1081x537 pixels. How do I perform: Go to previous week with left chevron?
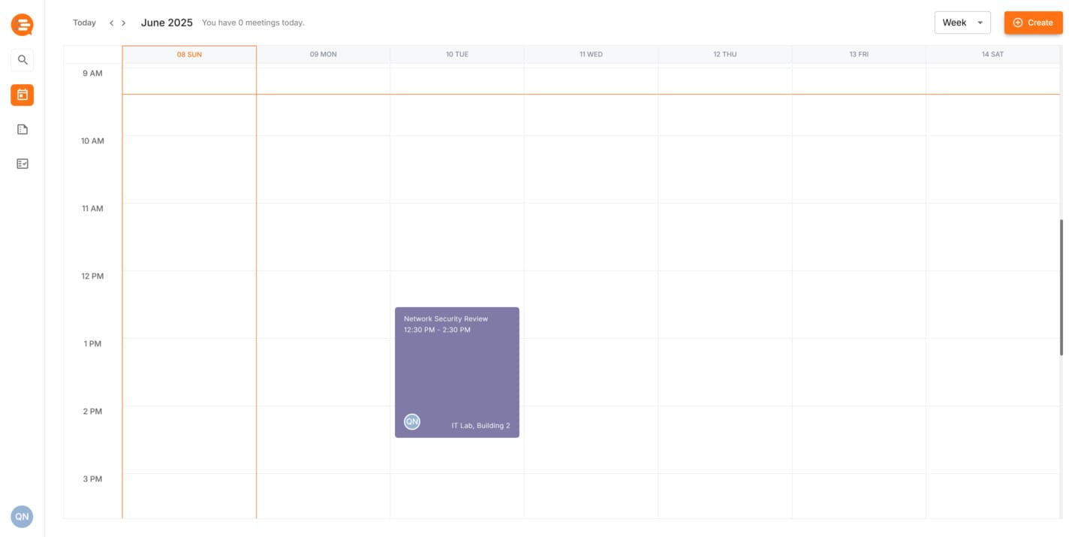pyautogui.click(x=112, y=23)
